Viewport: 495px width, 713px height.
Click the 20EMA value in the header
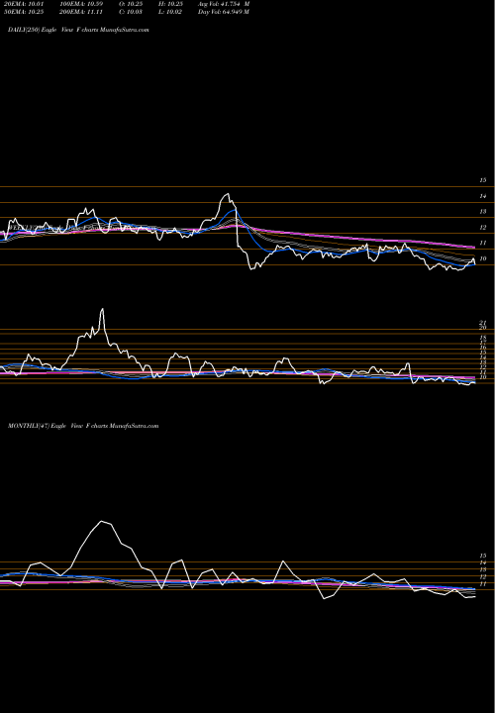pos(23,4)
